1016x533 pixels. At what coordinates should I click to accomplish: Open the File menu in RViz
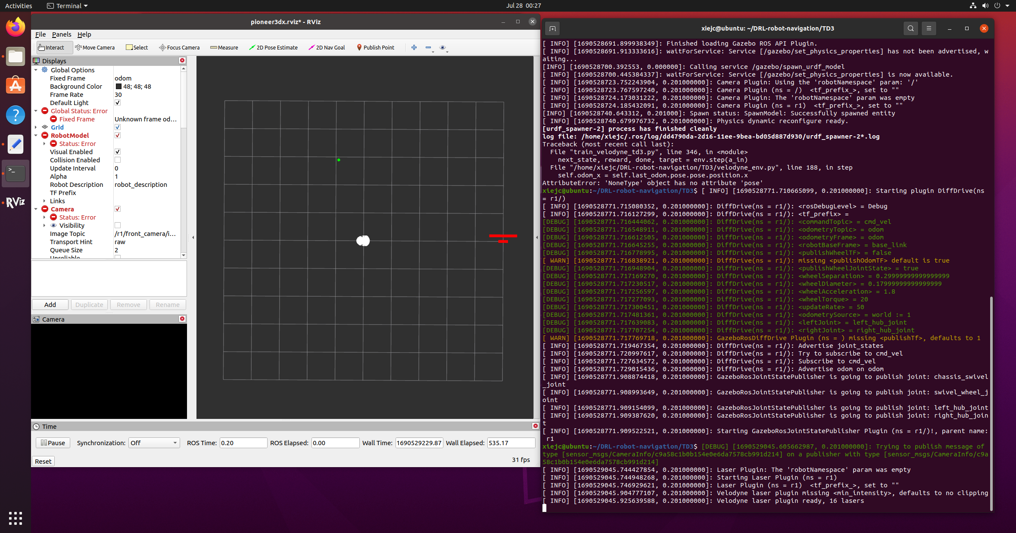40,34
